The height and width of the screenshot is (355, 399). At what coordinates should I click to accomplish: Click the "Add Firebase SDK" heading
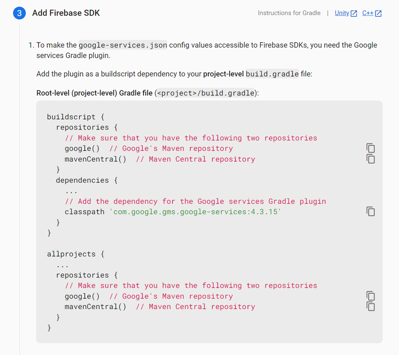[x=66, y=13]
